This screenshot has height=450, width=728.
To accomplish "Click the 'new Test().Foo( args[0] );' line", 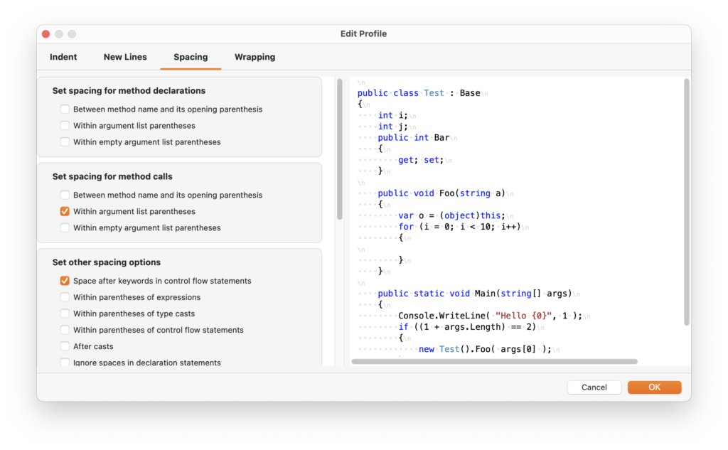I will tap(485, 349).
